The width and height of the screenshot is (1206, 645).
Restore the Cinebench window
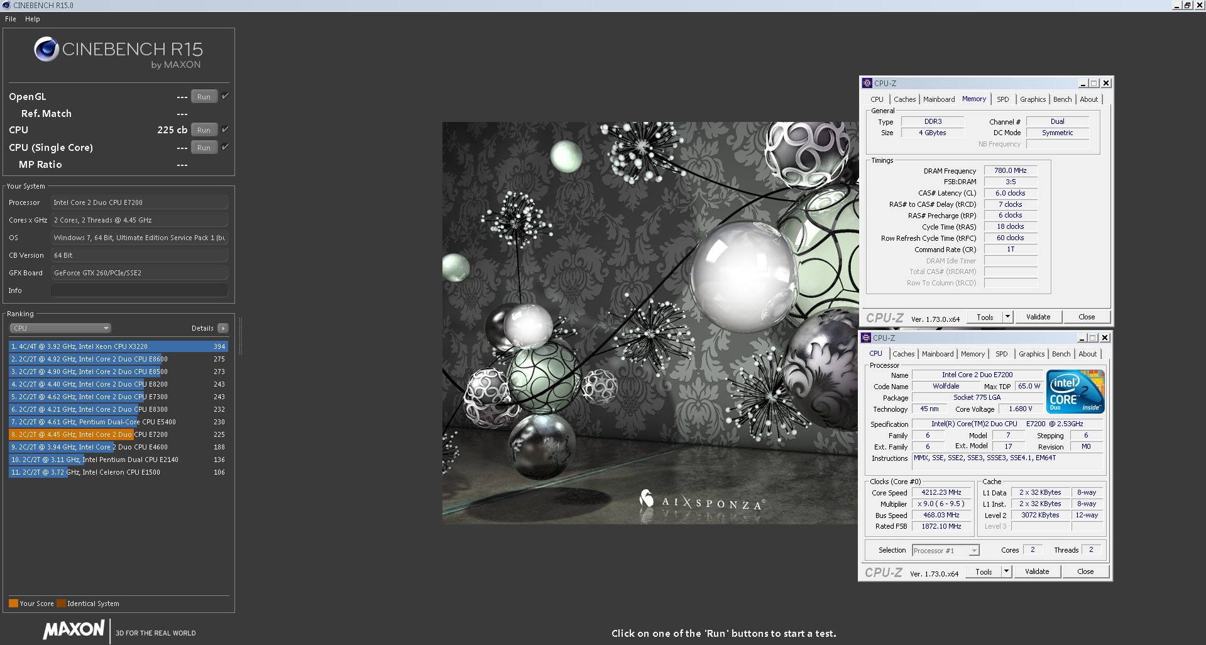coord(1187,5)
